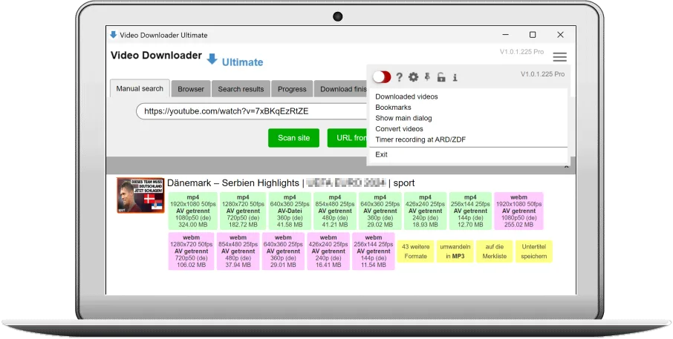Select mp4 1280x720 50fps 182.72 MB

coord(243,211)
